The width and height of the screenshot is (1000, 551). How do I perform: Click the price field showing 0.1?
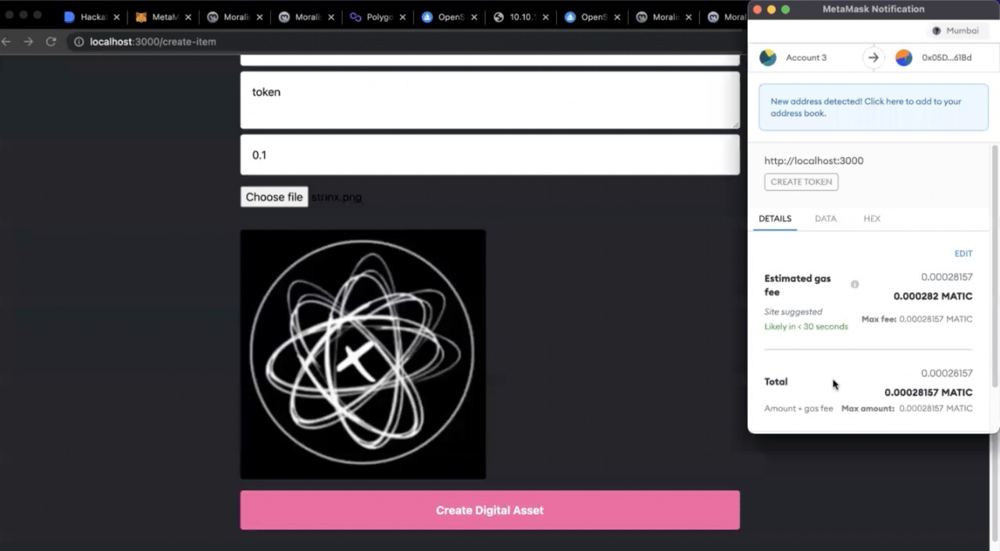[490, 155]
